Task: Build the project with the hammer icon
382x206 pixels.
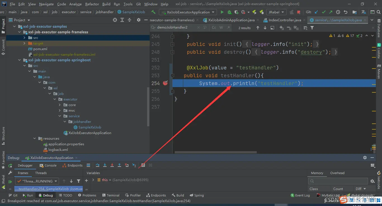Action: 153,12
